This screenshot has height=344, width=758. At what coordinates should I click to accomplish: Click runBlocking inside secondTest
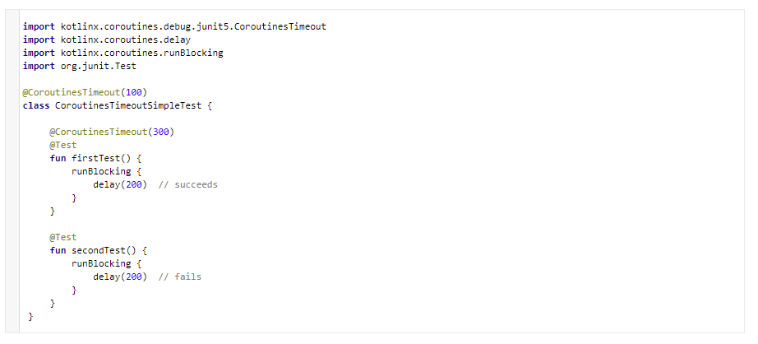click(x=101, y=263)
